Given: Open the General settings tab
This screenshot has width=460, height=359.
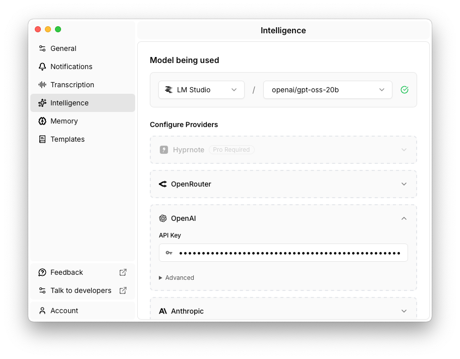Looking at the screenshot, I should 63,48.
